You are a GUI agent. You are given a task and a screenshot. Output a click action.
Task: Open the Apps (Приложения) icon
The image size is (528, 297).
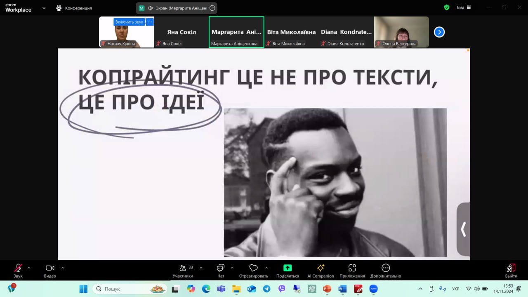(352, 268)
